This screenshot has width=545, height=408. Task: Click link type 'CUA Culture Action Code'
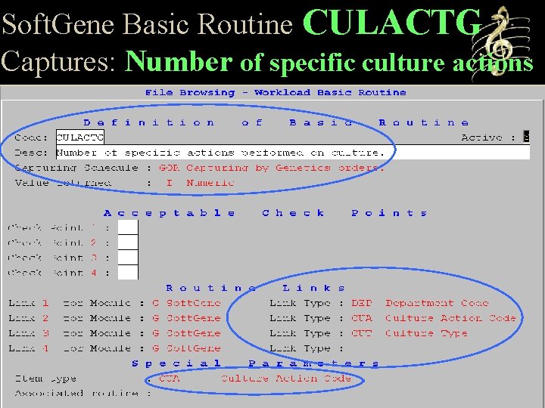434,318
